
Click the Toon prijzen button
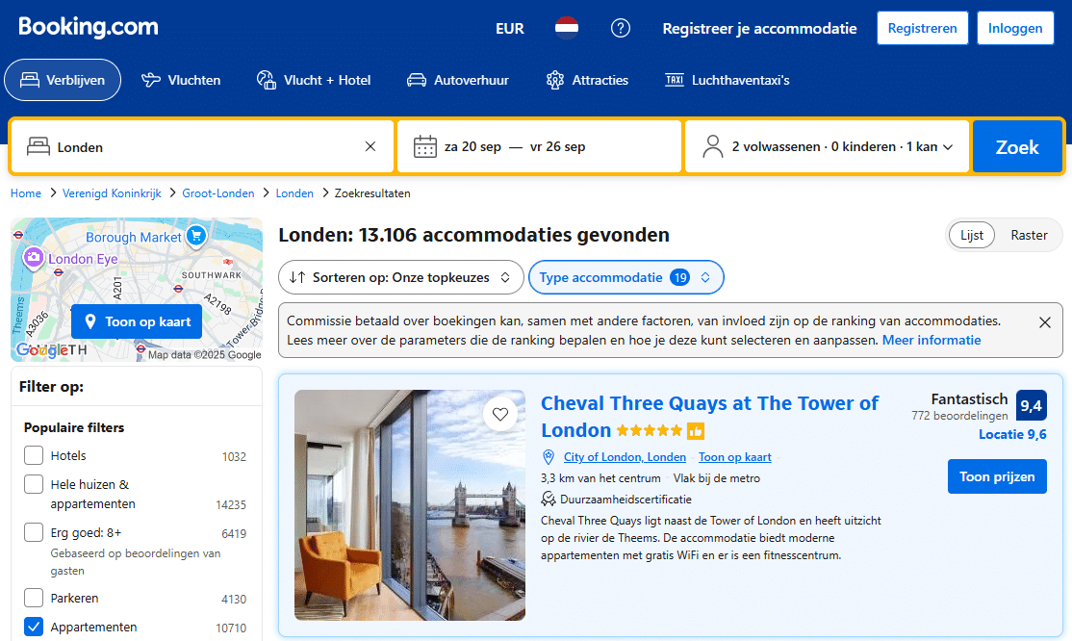point(996,476)
